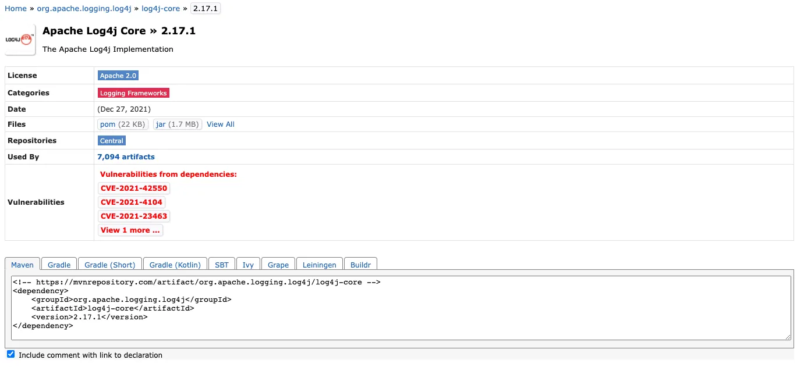The image size is (797, 367).
Task: Click the Files row label
Action: click(x=17, y=124)
